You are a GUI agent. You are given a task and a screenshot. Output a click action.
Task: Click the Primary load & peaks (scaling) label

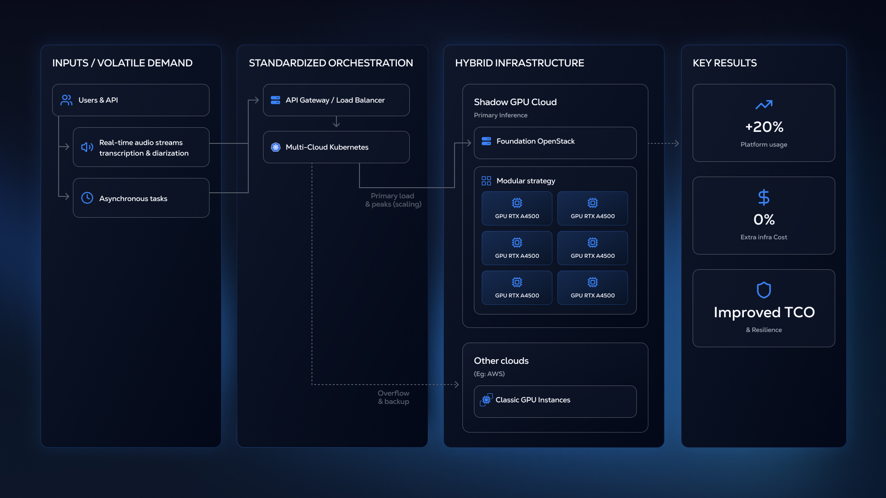pyautogui.click(x=393, y=200)
